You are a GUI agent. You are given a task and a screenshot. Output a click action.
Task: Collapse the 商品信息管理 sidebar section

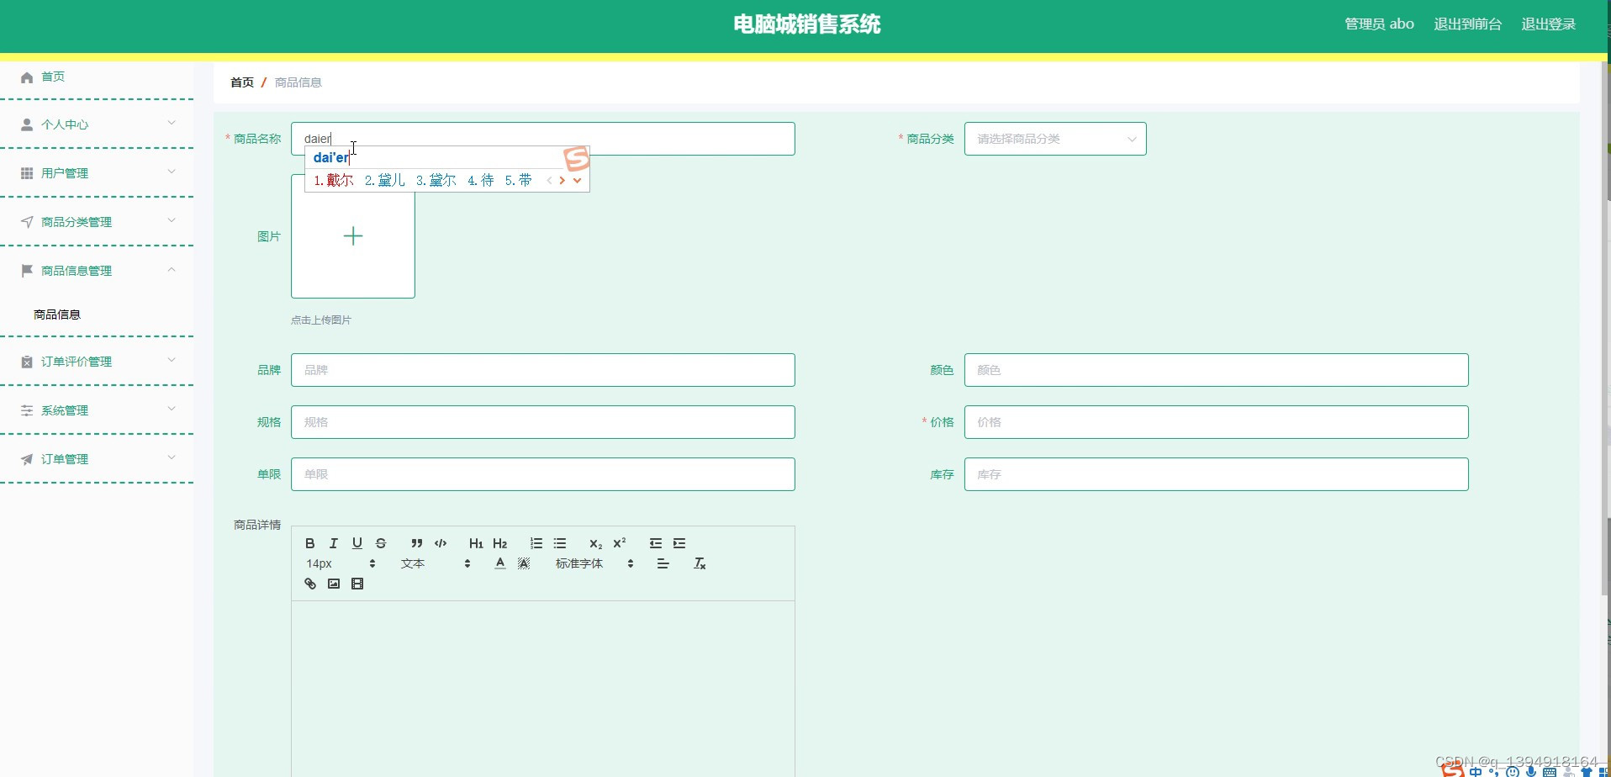point(172,270)
